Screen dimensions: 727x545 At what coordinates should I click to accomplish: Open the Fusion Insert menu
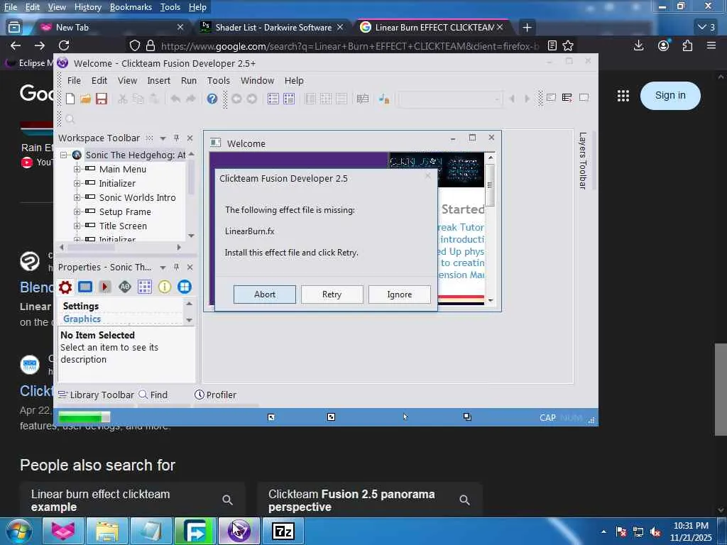158,81
